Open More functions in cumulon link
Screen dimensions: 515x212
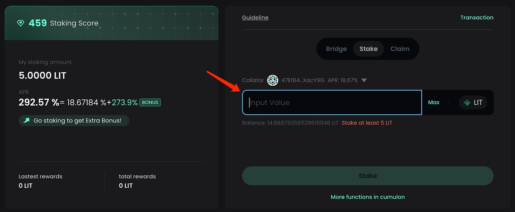click(x=367, y=197)
